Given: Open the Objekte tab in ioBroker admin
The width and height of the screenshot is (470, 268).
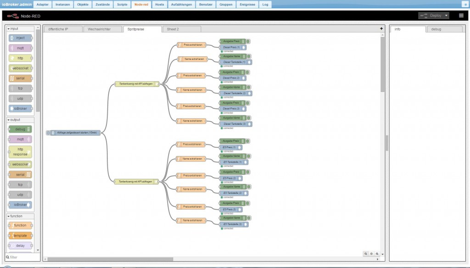Looking at the screenshot, I should point(83,4).
